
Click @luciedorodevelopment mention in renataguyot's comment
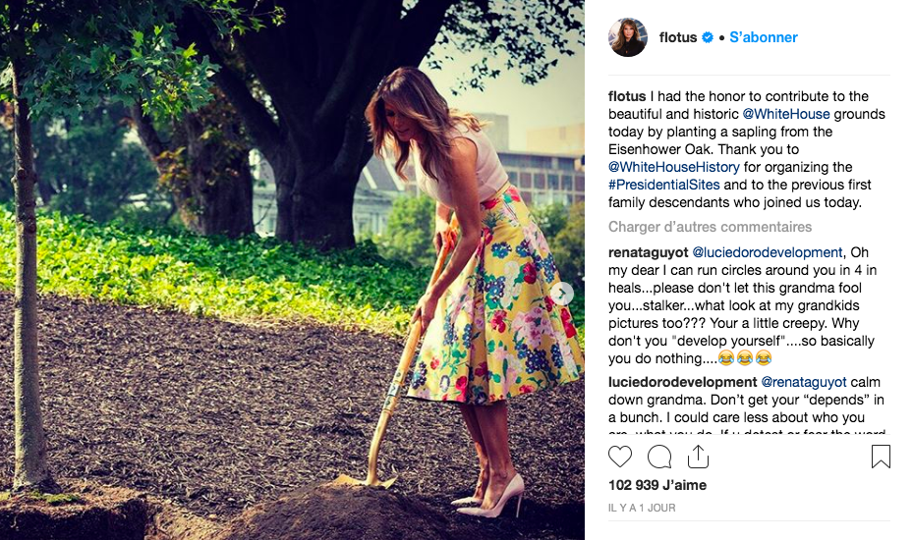(768, 252)
